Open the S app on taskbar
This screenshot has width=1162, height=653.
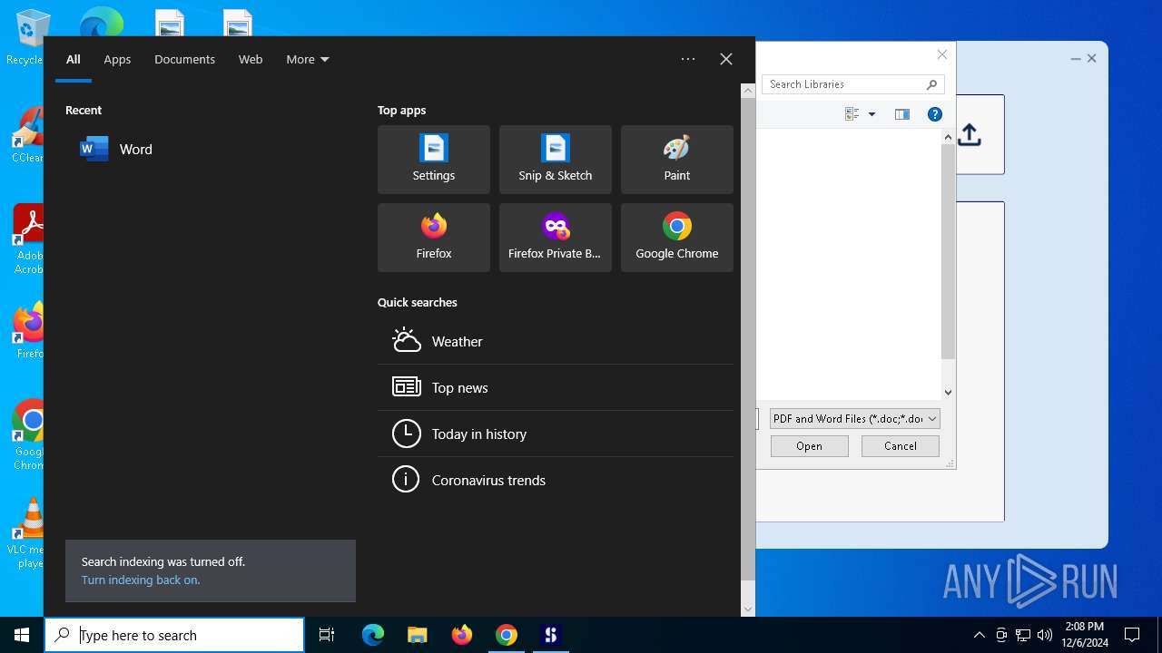tap(550, 635)
